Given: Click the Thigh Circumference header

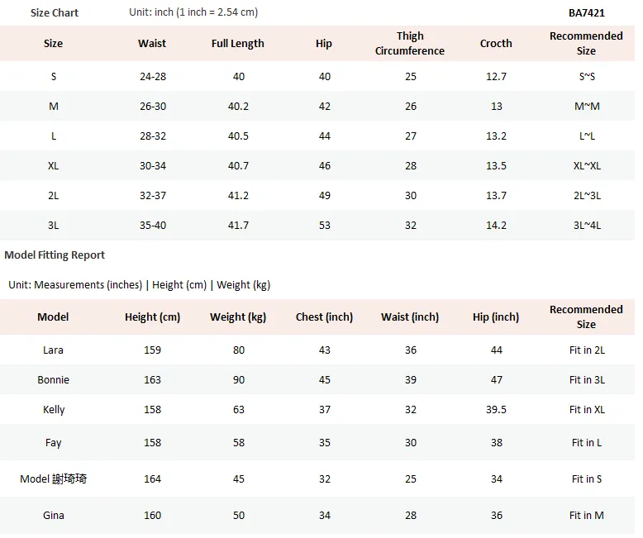Looking at the screenshot, I should 410,44.
